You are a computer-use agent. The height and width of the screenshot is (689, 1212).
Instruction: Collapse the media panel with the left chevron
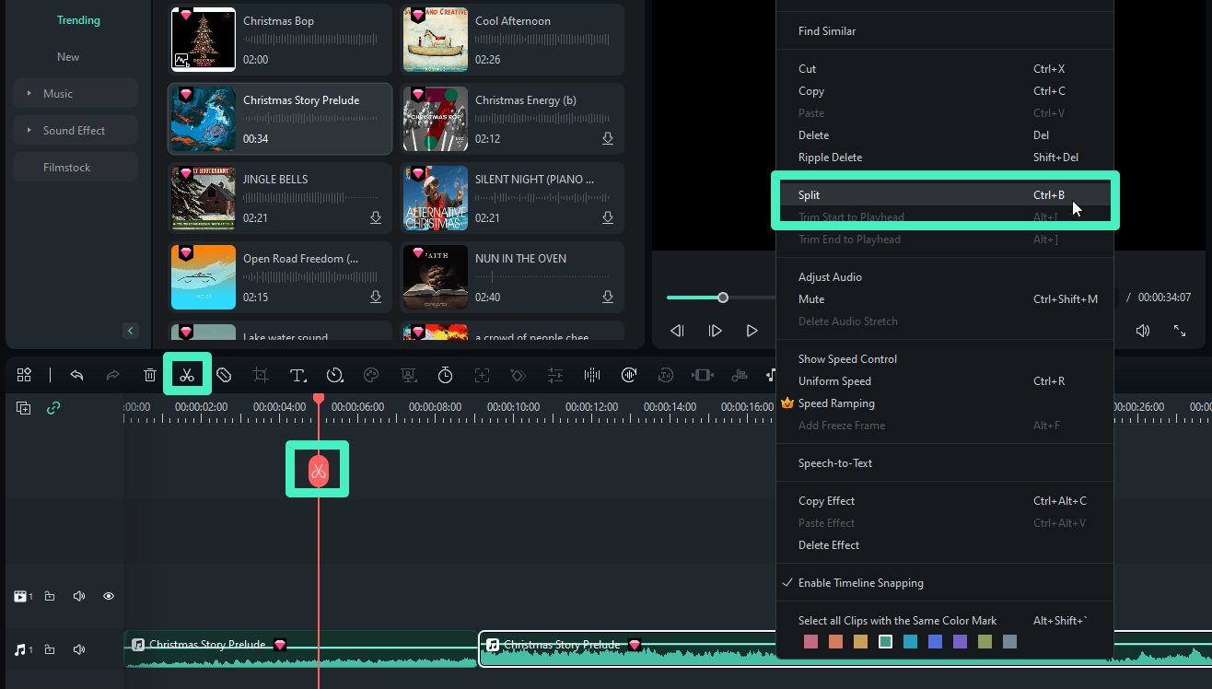[x=130, y=330]
